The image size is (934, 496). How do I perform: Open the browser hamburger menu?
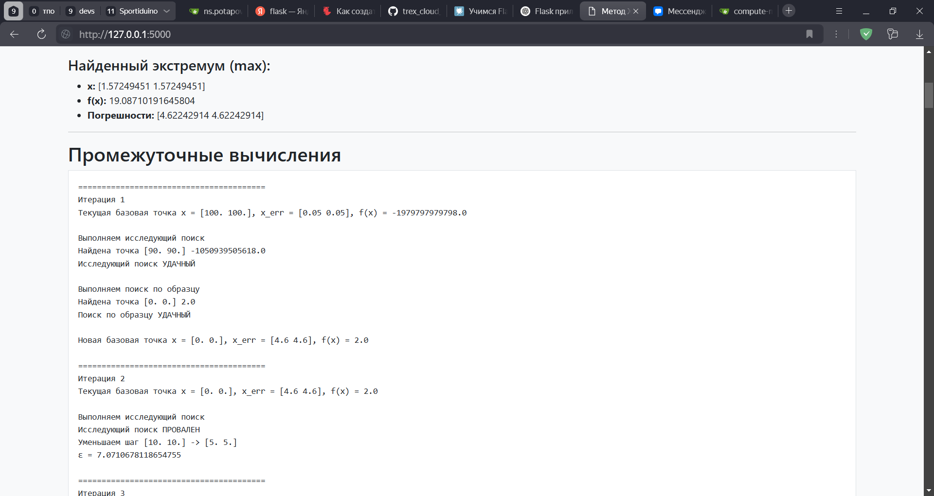click(x=839, y=10)
